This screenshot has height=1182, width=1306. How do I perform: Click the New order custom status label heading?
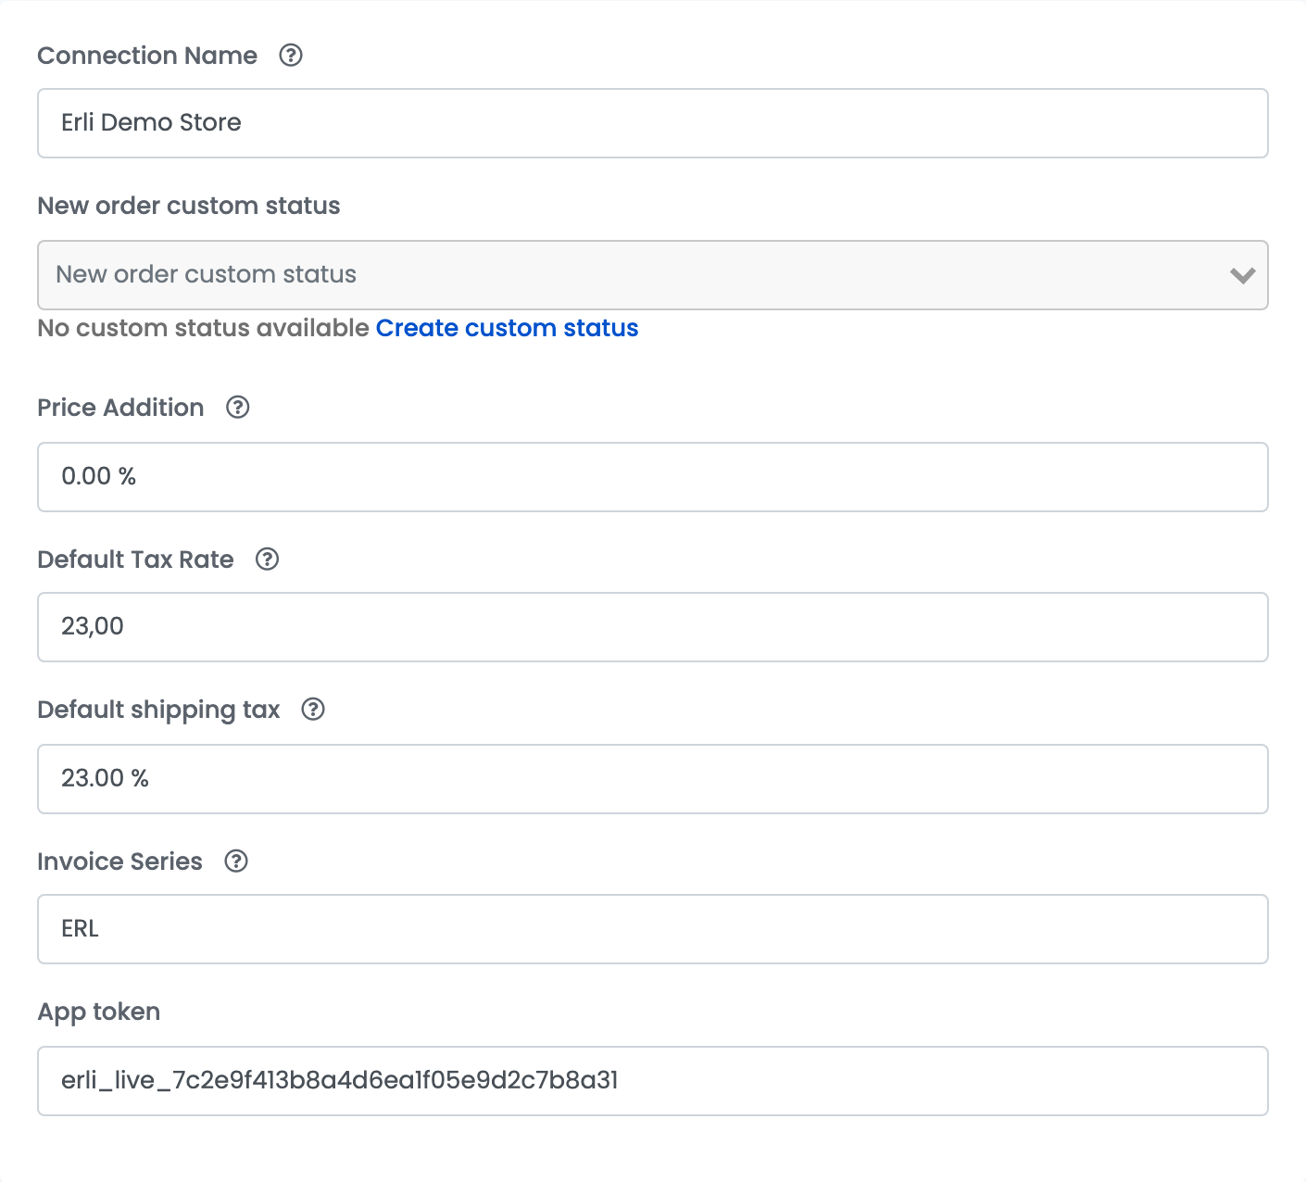(x=189, y=206)
